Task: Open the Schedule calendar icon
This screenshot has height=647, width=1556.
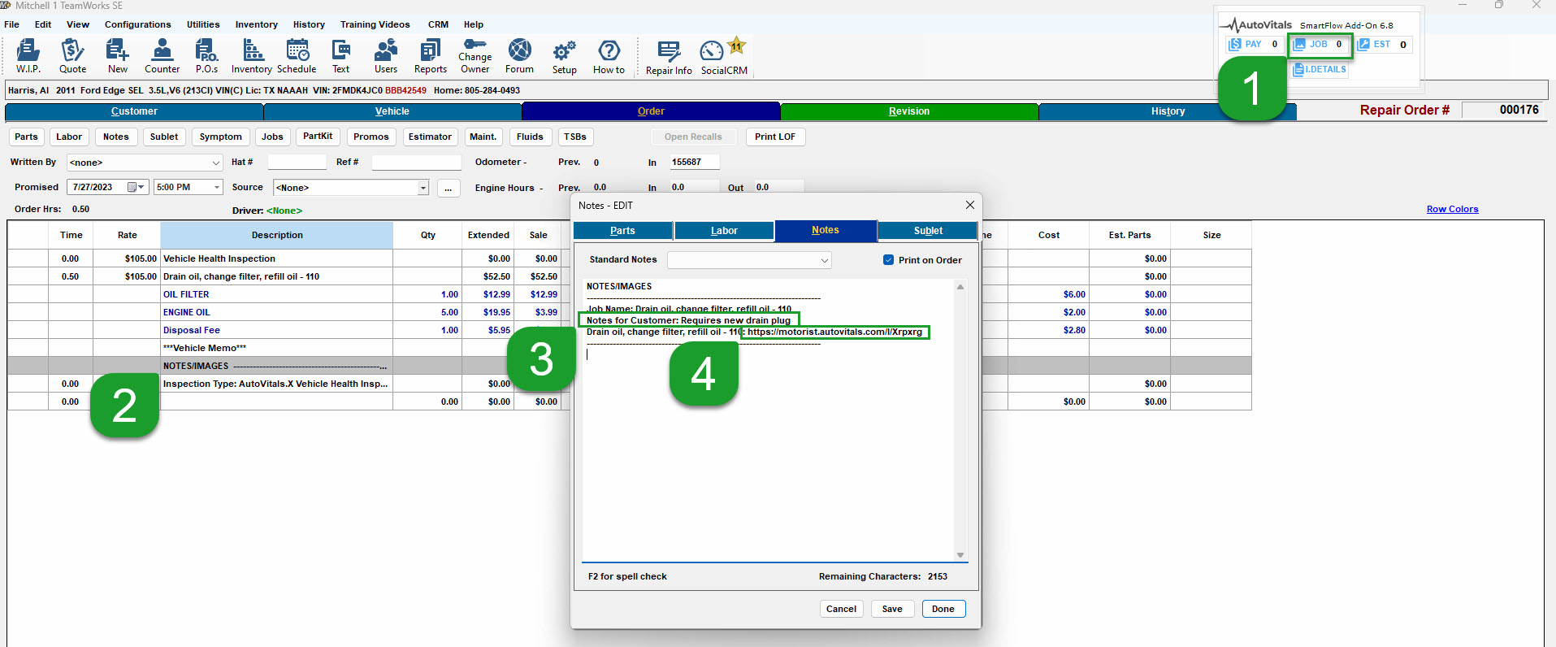Action: pyautogui.click(x=297, y=56)
